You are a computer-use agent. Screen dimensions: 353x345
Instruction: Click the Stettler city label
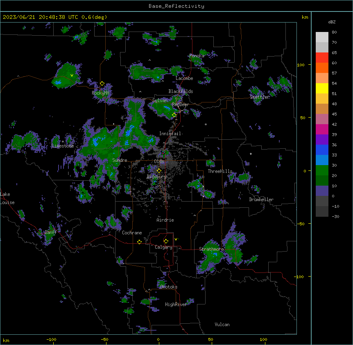[260, 97]
